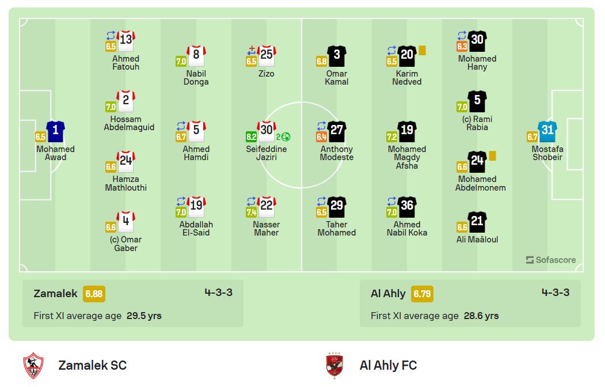
Task: Click the goal icon beside Jaziri
Action: pyautogui.click(x=286, y=137)
